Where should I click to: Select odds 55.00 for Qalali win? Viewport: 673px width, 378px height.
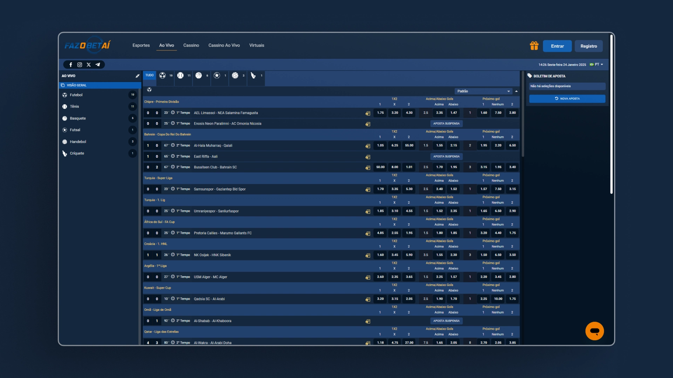tap(409, 145)
